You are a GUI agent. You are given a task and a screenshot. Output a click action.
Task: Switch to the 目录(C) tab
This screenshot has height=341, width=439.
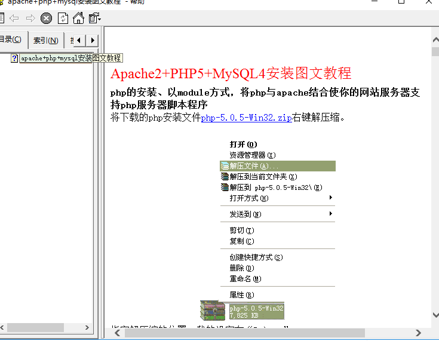coord(11,40)
